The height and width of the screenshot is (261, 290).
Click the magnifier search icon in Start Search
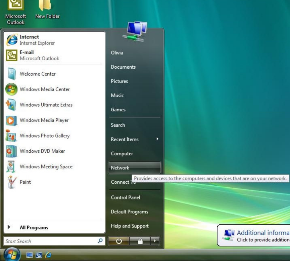coord(100,241)
